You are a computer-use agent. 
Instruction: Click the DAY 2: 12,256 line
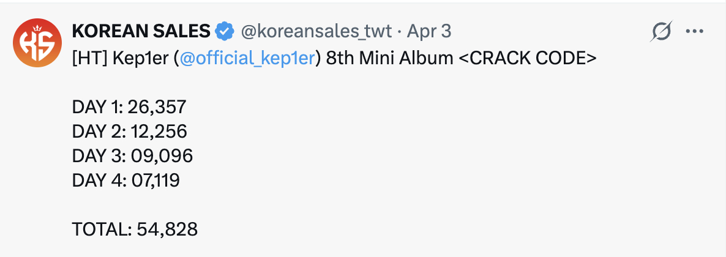(x=129, y=132)
